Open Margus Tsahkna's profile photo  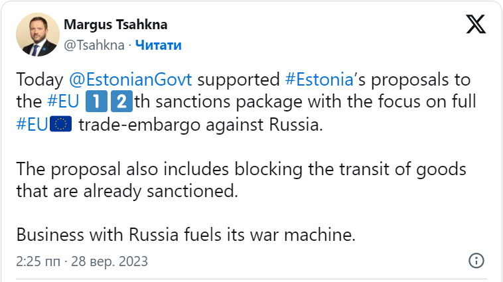38,35
